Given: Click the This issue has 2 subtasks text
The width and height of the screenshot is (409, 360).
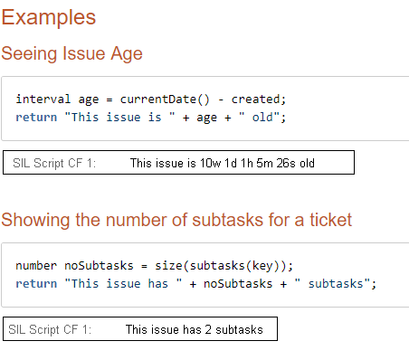Looking at the screenshot, I should (x=195, y=329).
